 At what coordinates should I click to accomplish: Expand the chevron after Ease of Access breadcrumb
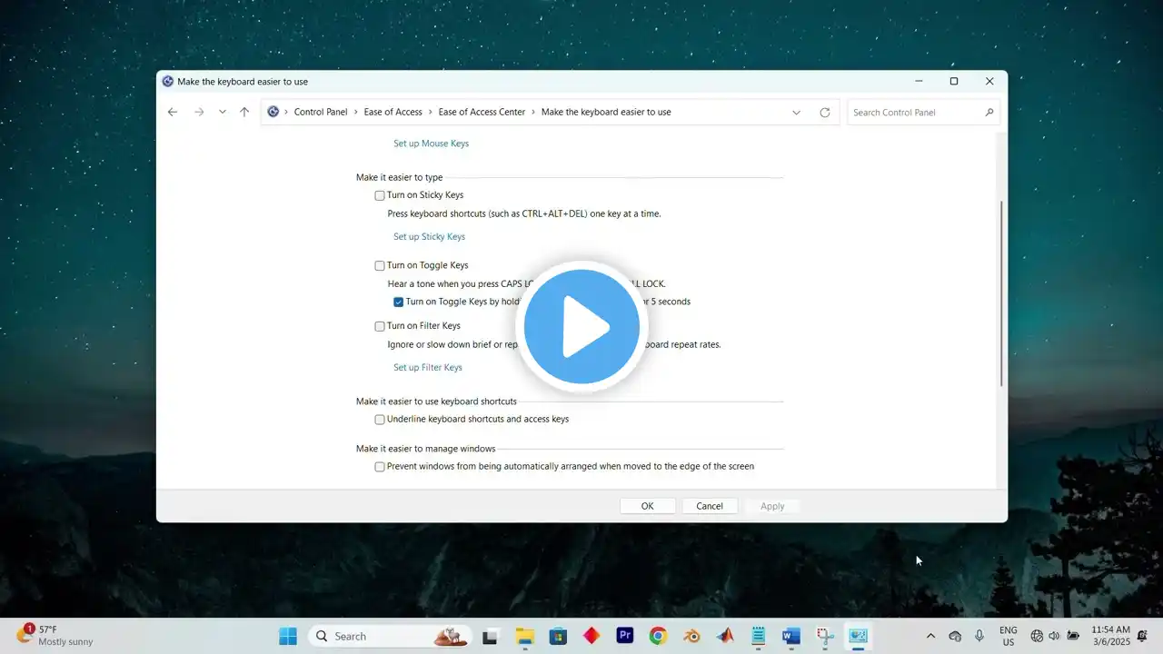(x=431, y=112)
